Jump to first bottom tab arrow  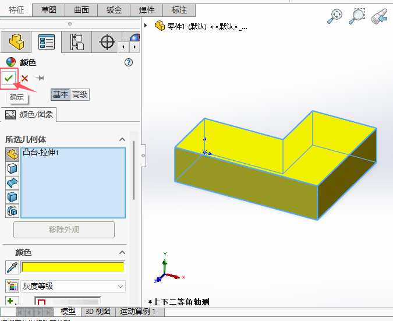[20, 312]
